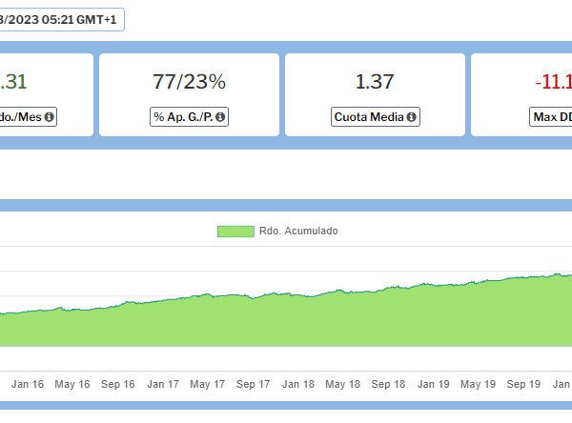The image size is (572, 423).
Task: Click the Jan 16 axis label
Action: (x=30, y=385)
